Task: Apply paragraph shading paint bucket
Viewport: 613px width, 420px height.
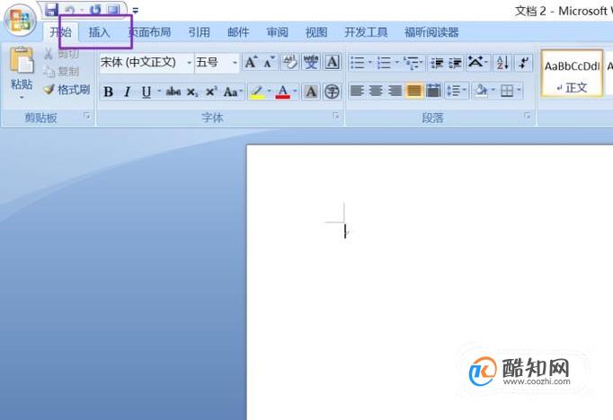Action: pos(481,92)
